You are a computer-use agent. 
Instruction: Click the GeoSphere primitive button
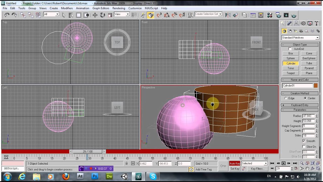point(309,58)
